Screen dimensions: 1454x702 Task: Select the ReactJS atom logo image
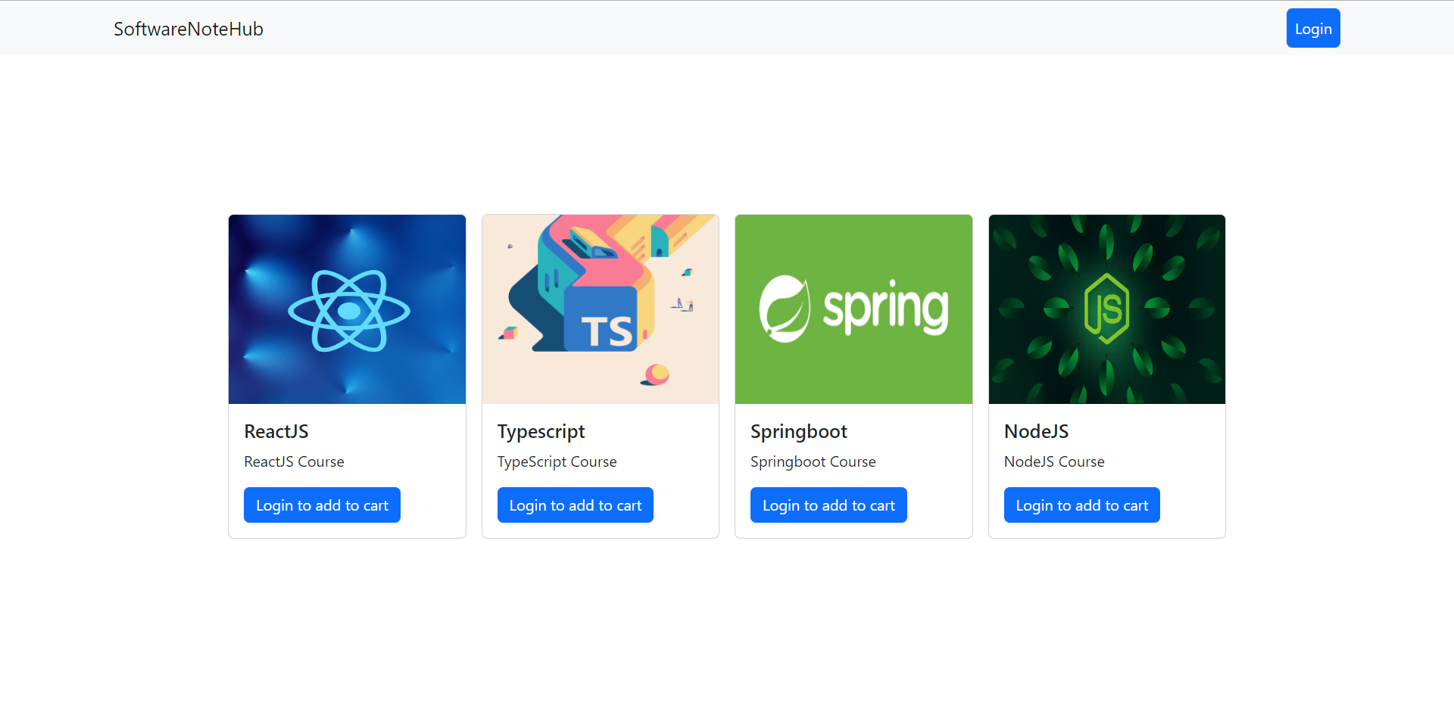(347, 309)
